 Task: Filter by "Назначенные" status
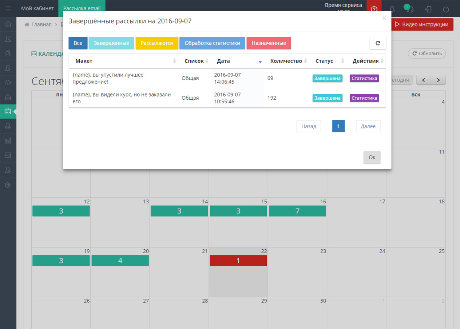point(269,43)
